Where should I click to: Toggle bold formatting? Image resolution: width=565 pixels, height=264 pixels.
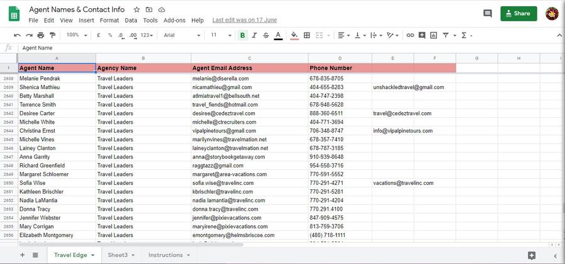[x=242, y=35]
